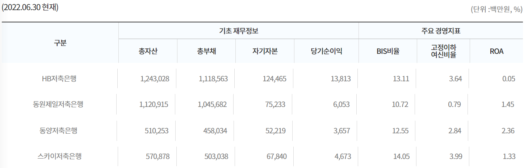Image resolution: width=524 pixels, height=168 pixels.
Task: Click the 구분 column header
Action: point(60,43)
